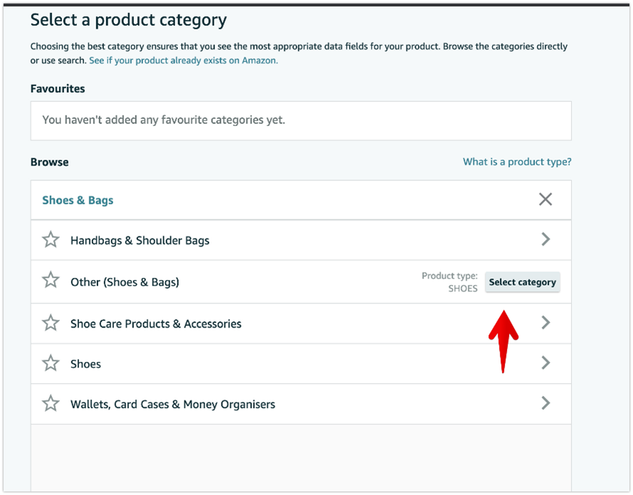The width and height of the screenshot is (633, 495).
Task: Favourite the Handbags & Shoulder Bags category star
Action: 51,240
